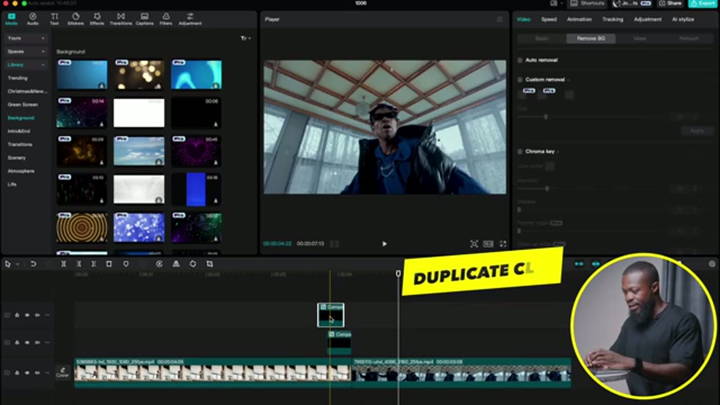Switch to the Speed tab
720x405 pixels.
pyautogui.click(x=548, y=19)
